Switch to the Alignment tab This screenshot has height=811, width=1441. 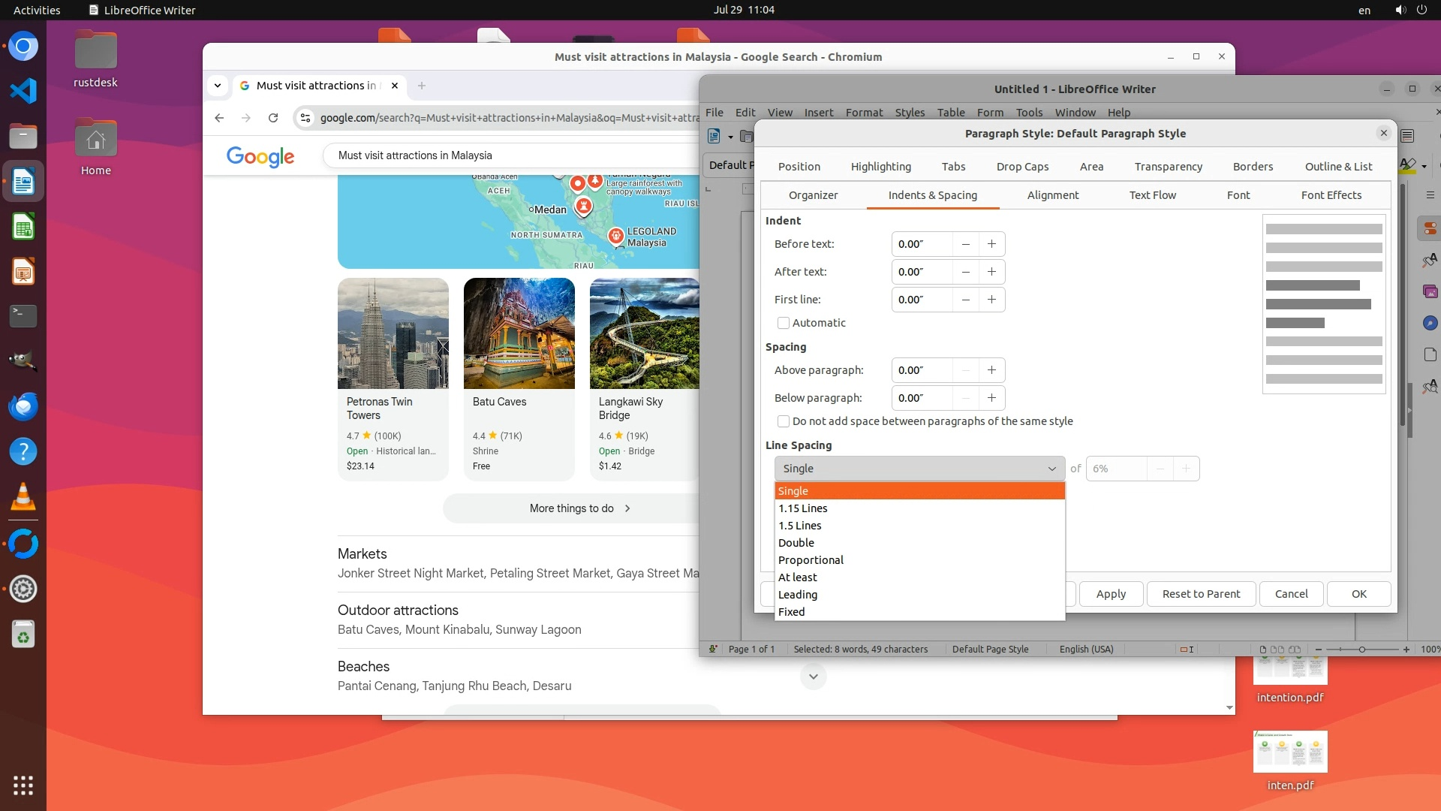click(x=1052, y=195)
